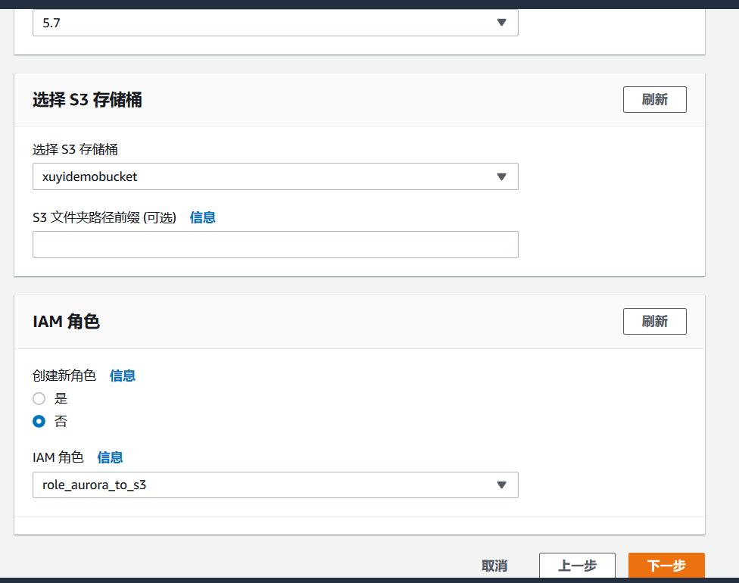Open 信息 link beside IAM 角色 label
739x583 pixels.
(x=110, y=457)
